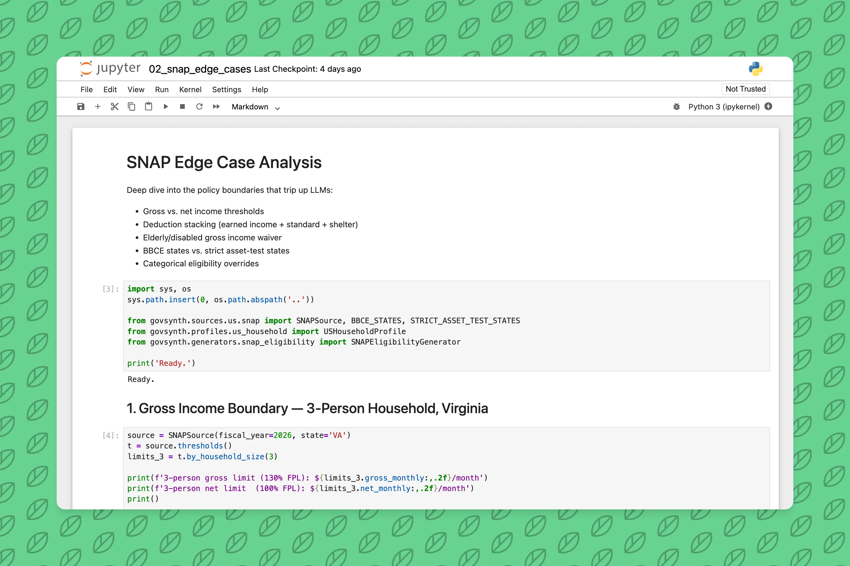Copy the selected cell
The image size is (850, 566).
point(131,106)
